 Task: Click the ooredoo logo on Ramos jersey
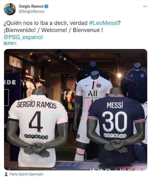tap(36, 137)
